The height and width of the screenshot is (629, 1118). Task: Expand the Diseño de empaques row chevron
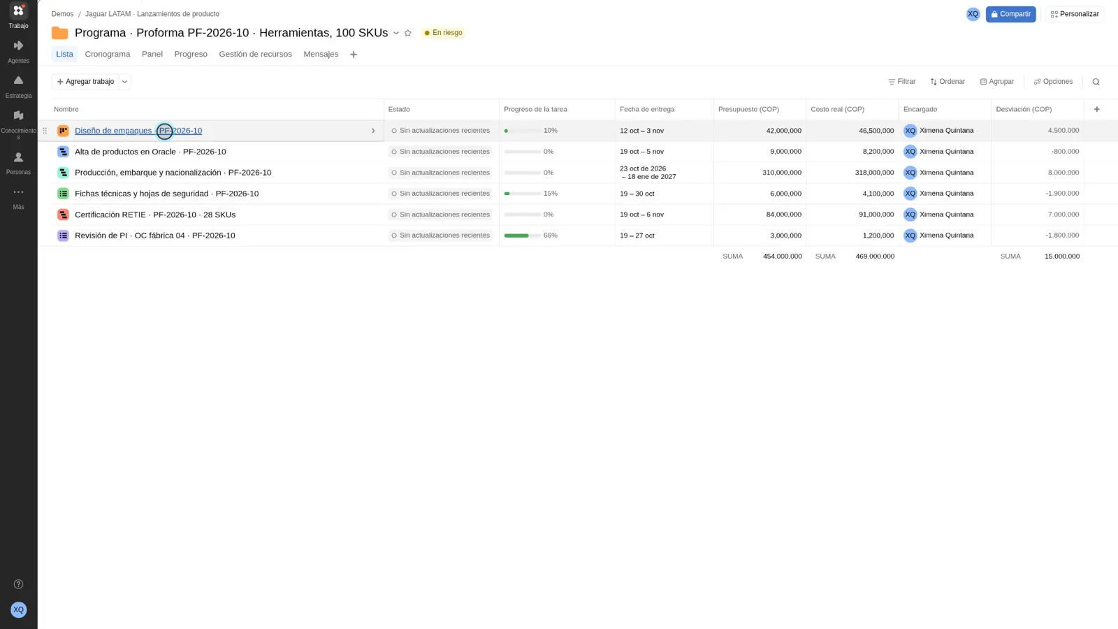pos(373,131)
